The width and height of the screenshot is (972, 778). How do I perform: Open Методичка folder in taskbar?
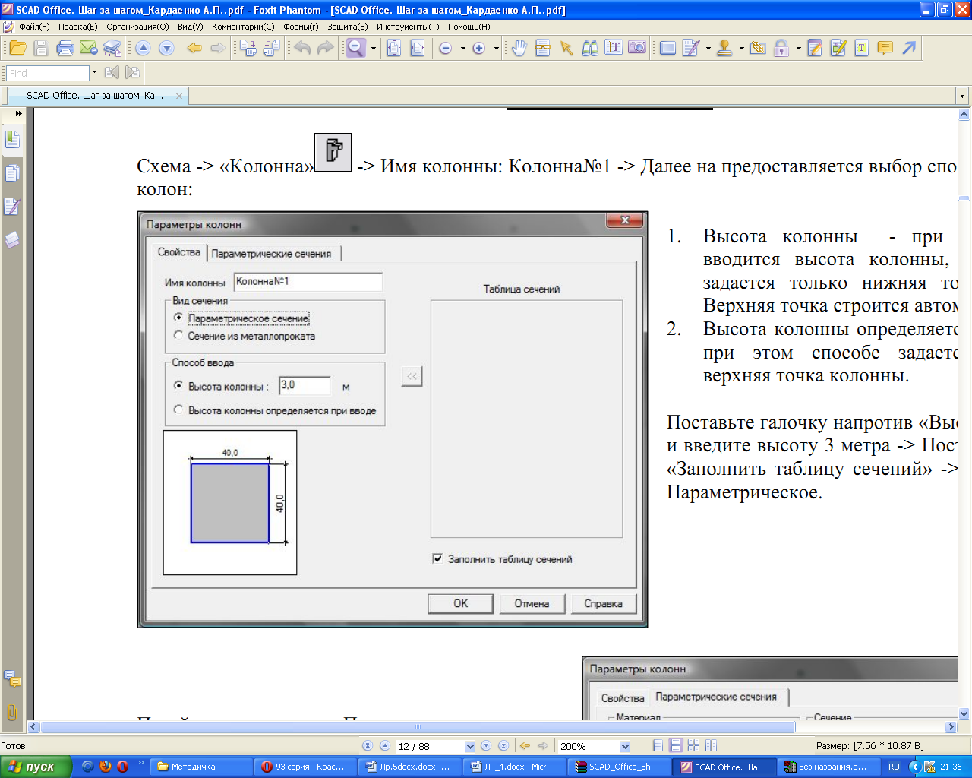pyautogui.click(x=200, y=767)
